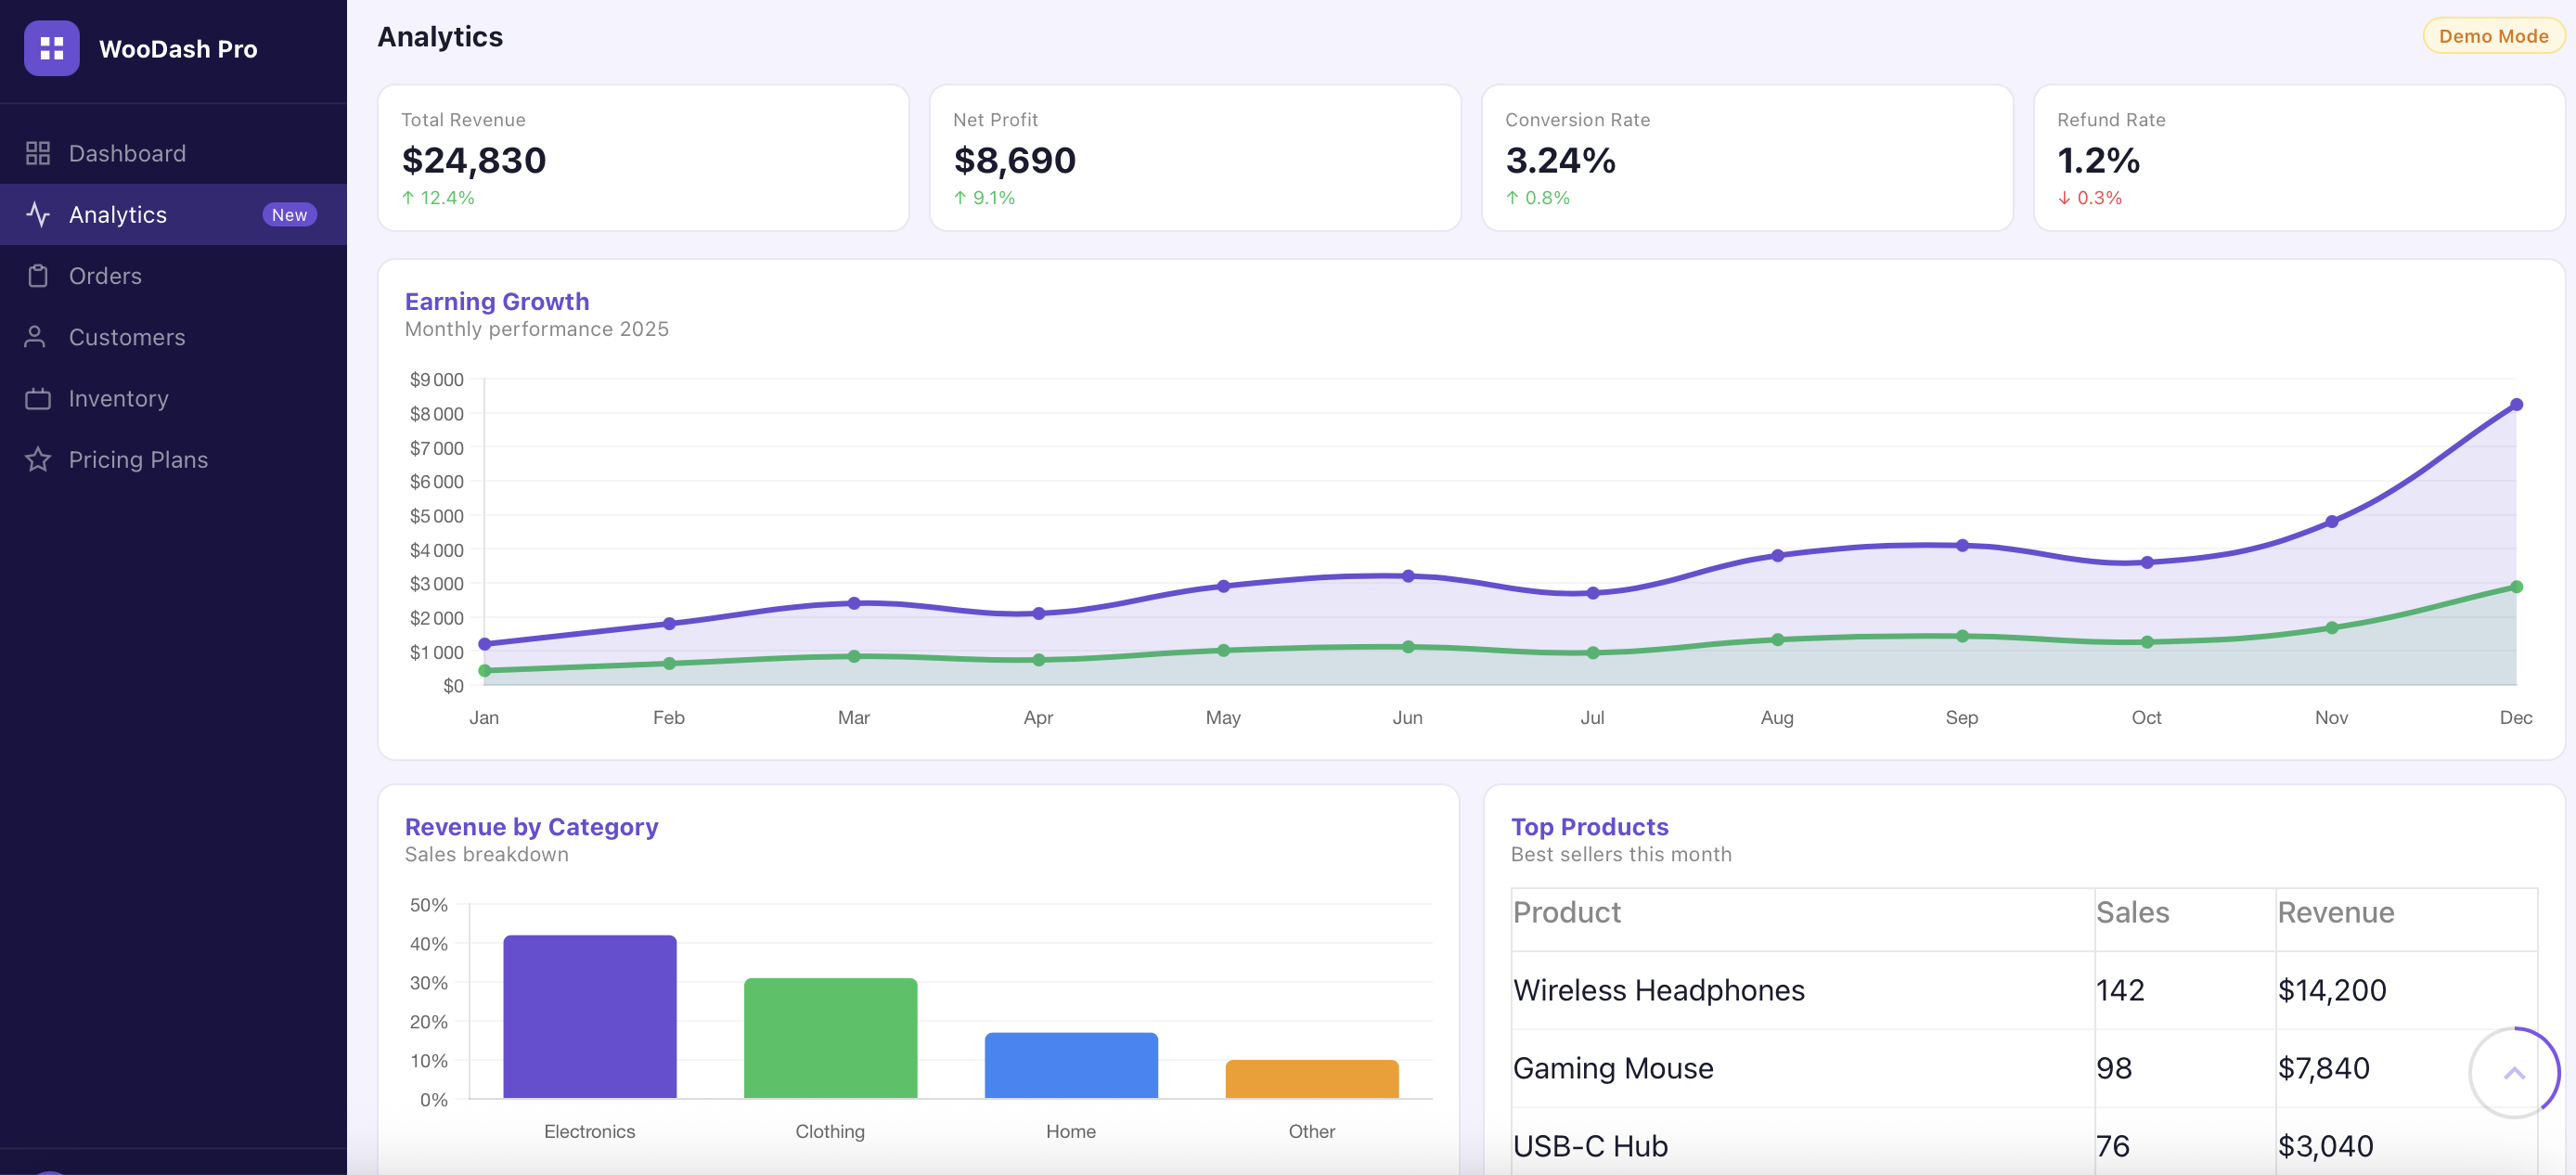Open the Dashboard grid icon in sidebar
Image resolution: width=2576 pixels, height=1175 pixels.
39,152
